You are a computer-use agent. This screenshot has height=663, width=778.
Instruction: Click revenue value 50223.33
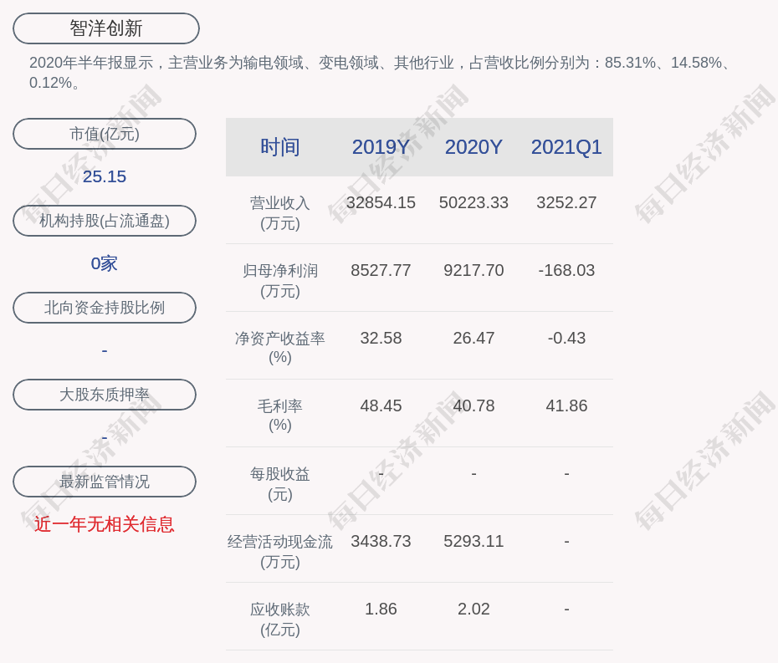tap(473, 203)
